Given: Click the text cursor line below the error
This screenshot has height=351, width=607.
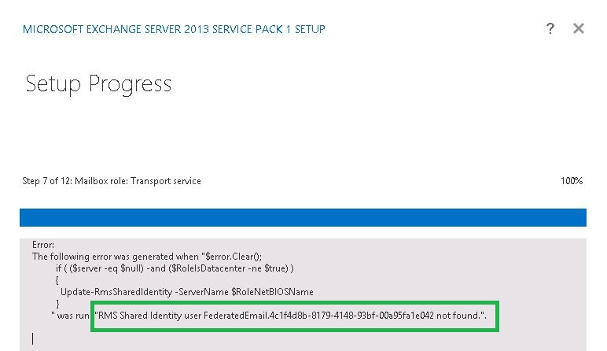Looking at the screenshot, I should [x=32, y=338].
